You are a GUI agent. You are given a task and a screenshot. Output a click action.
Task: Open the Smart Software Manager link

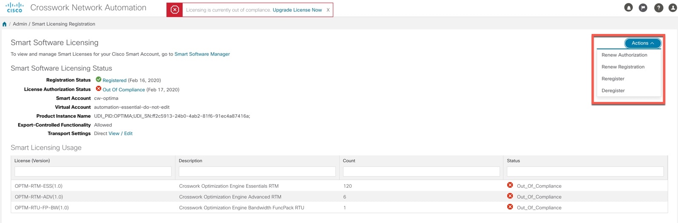(202, 54)
